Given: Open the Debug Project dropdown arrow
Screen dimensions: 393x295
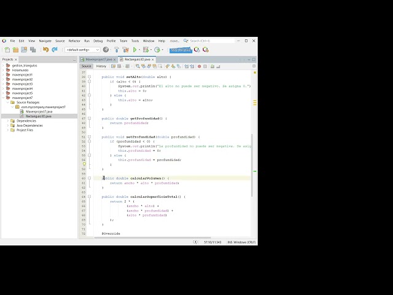Looking at the screenshot, I should (151, 50).
